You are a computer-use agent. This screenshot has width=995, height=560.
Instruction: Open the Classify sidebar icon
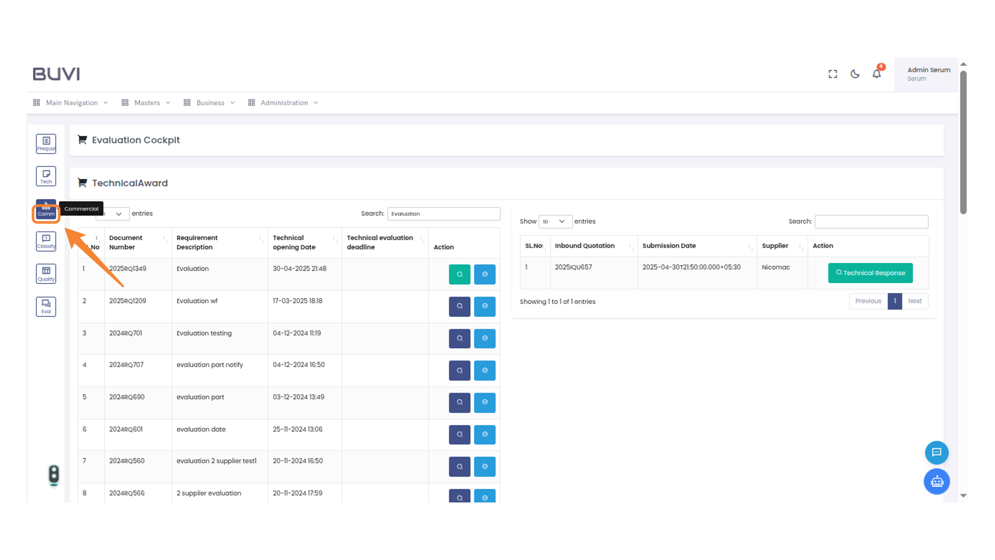pos(46,241)
